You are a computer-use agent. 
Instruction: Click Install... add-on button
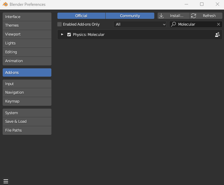coord(173,16)
